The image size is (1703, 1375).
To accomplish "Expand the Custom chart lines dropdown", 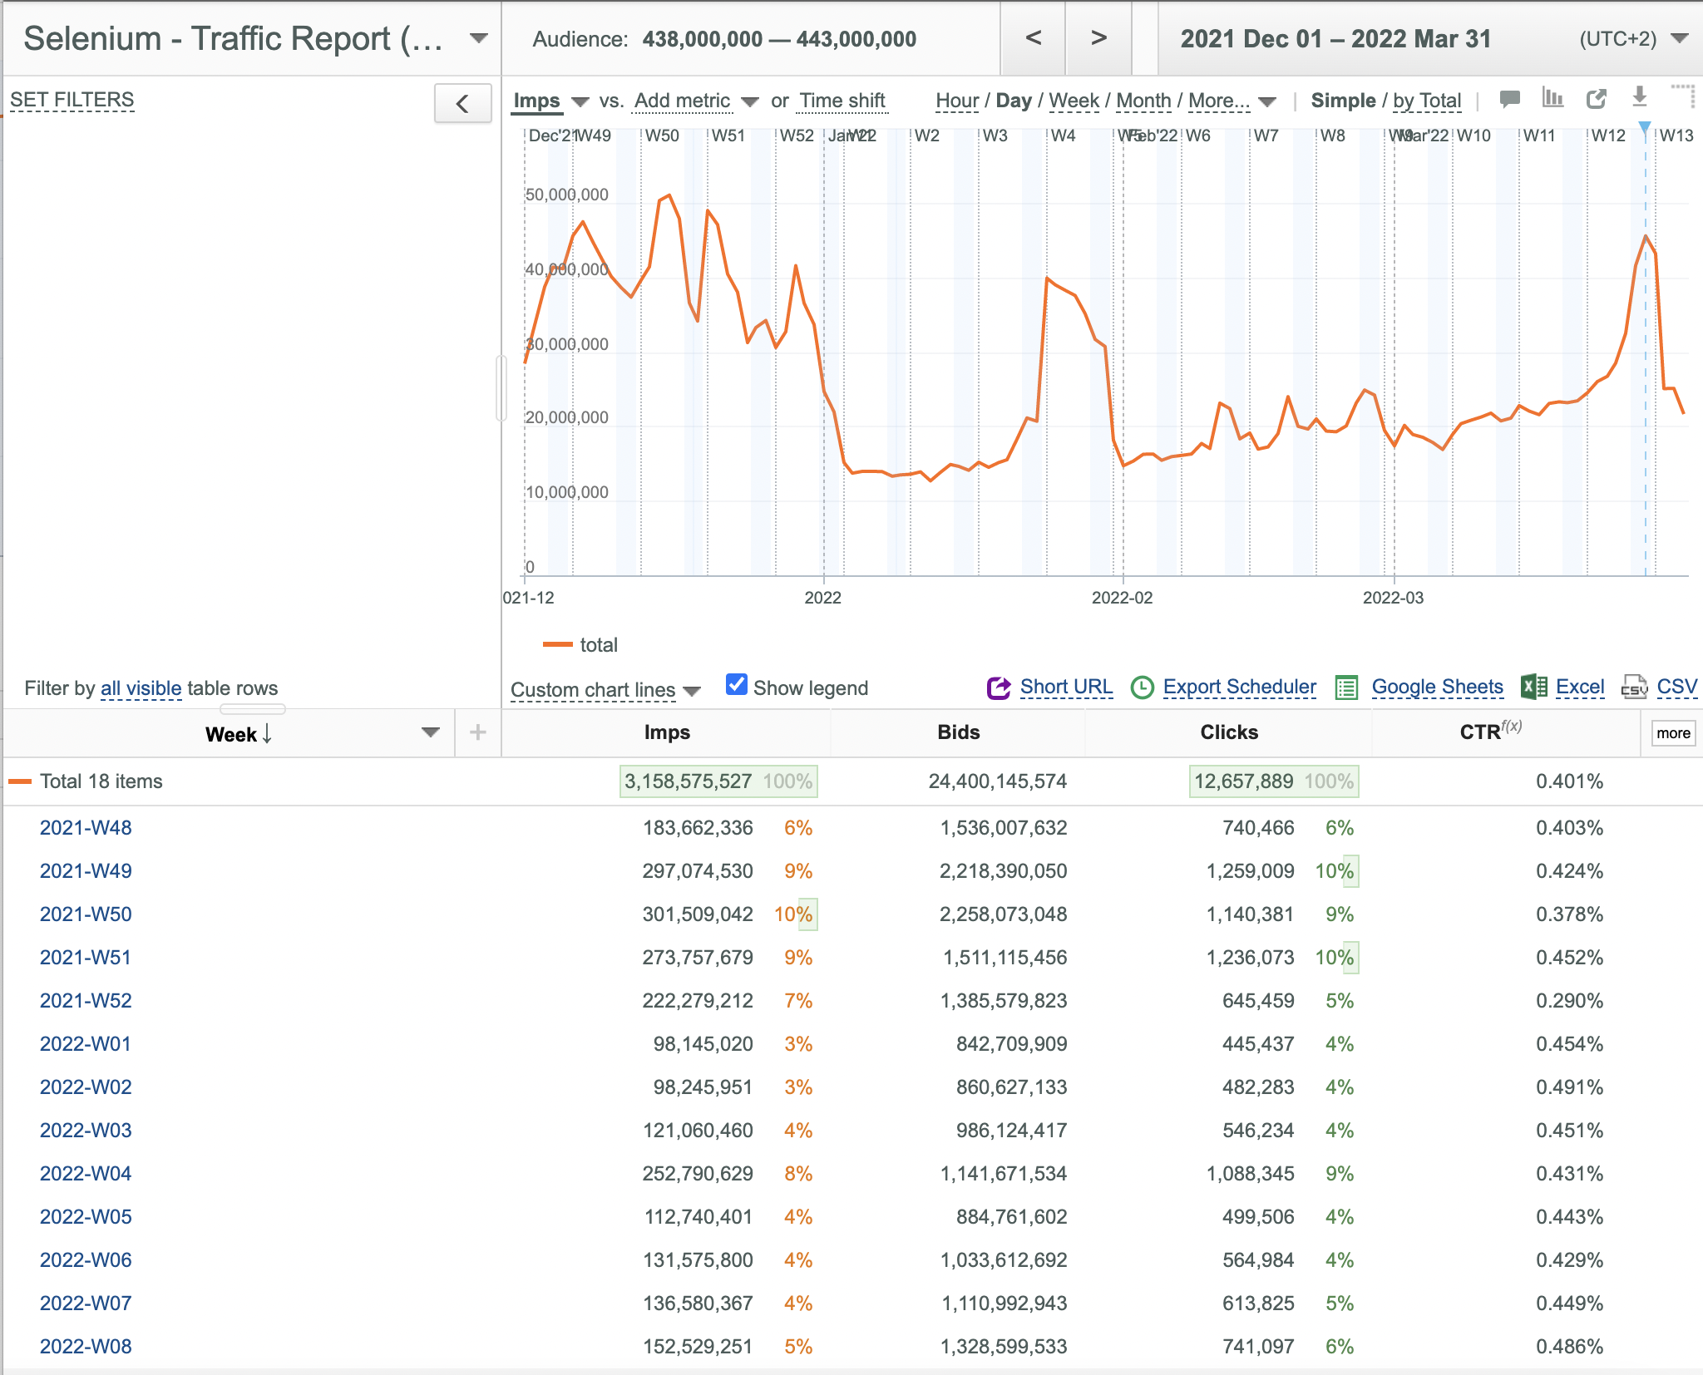I will coord(605,690).
